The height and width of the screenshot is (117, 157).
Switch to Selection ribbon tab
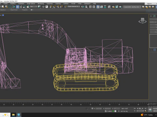pyautogui.click(x=3, y=10)
